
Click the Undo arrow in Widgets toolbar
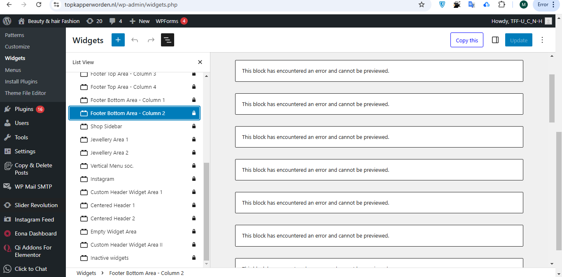(x=135, y=40)
